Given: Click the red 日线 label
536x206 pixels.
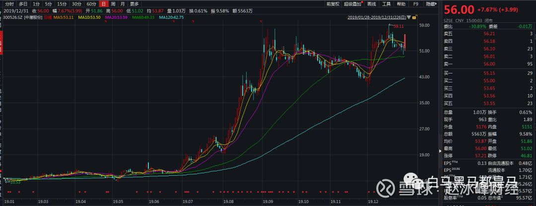Looking at the screenshot, I should coord(47,17).
